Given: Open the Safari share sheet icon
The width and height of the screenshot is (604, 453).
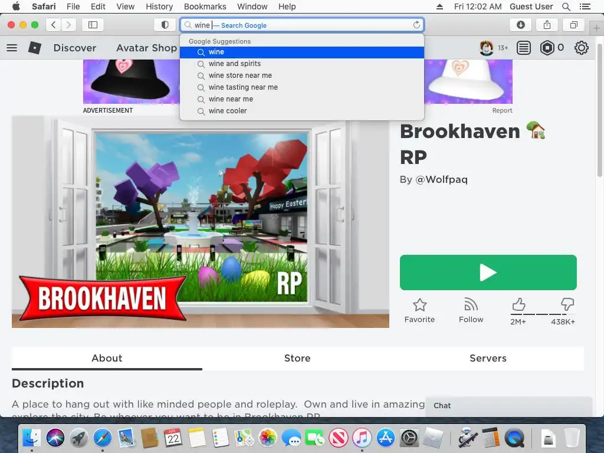Looking at the screenshot, I should [x=547, y=25].
